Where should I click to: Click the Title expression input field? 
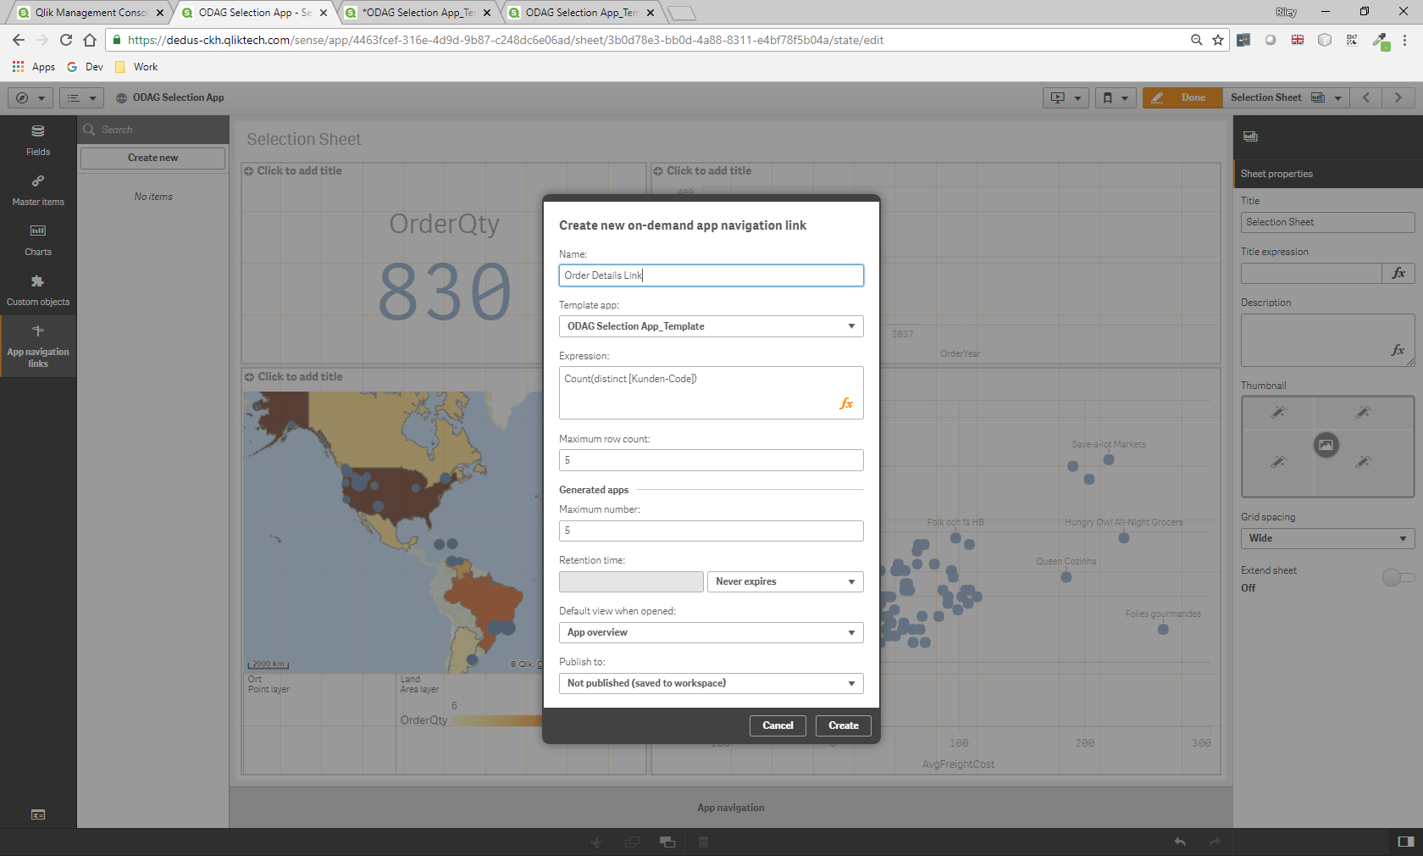(1311, 273)
